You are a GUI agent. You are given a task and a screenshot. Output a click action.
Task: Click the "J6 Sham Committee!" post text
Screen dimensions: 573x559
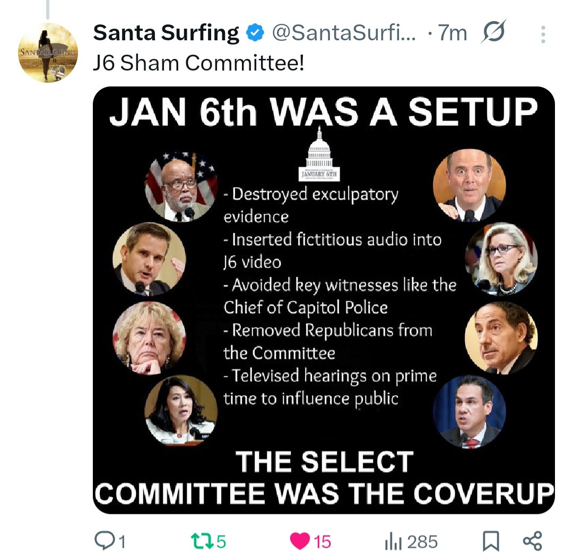pos(198,64)
